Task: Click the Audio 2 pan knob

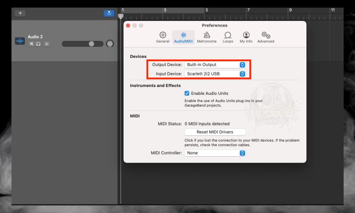Action: click(110, 43)
